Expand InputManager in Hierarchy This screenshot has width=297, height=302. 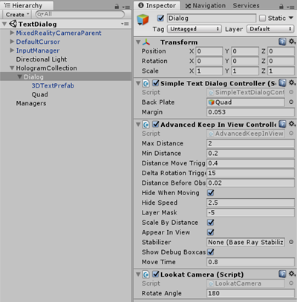12,50
